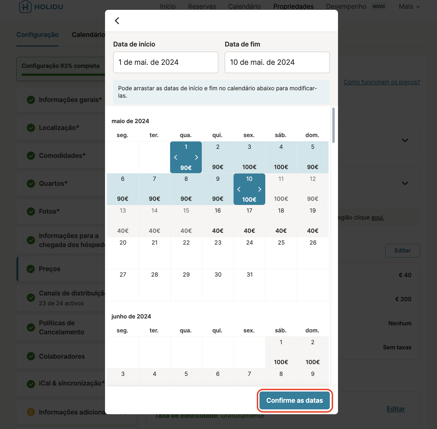Click green checkmark next to Preços

coord(31,269)
